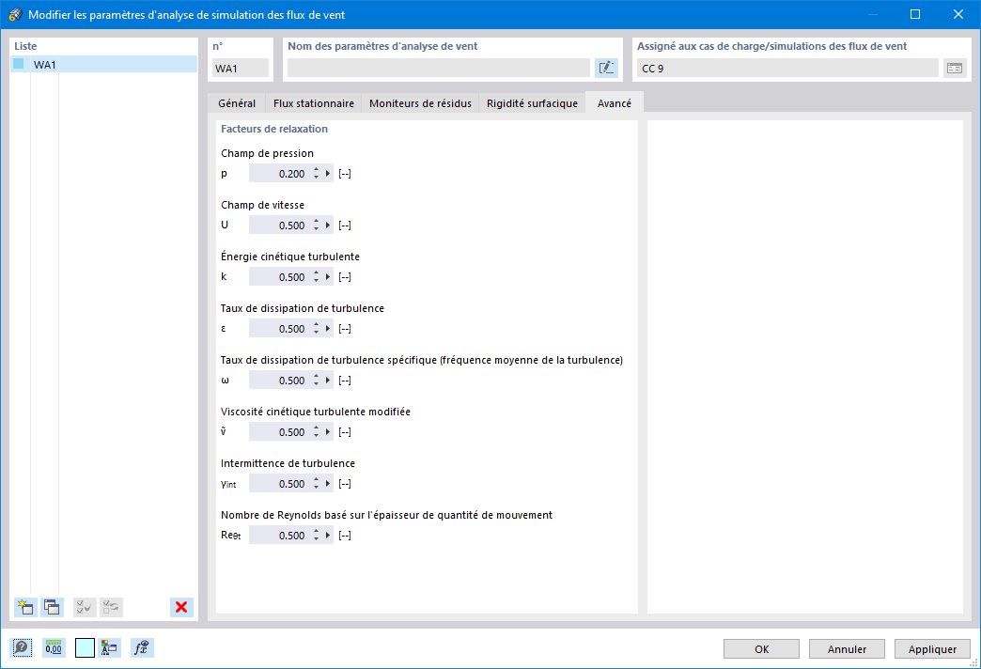Open the arrow menu beside γint value
This screenshot has height=669, width=981.
[328, 484]
